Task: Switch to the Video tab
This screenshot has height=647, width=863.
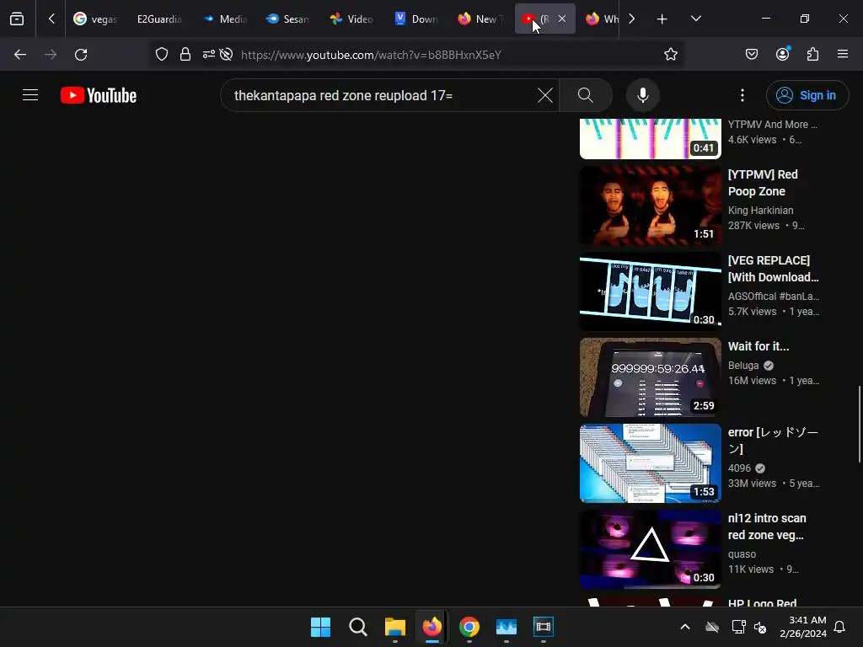Action: point(351,19)
